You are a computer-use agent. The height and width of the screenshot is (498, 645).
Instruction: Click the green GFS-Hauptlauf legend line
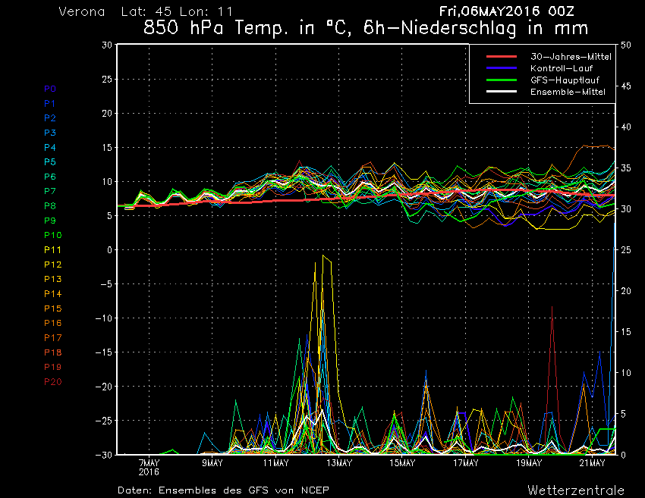[502, 80]
